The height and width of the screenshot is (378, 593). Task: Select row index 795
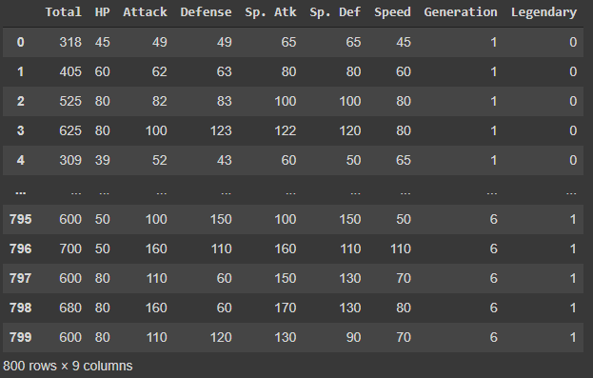point(20,219)
